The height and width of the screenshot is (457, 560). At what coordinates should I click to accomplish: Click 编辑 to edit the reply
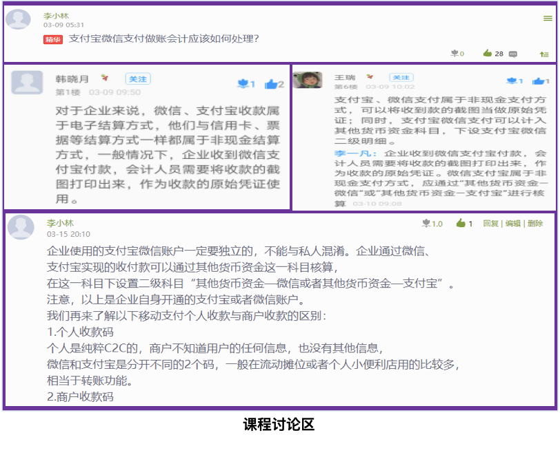513,224
